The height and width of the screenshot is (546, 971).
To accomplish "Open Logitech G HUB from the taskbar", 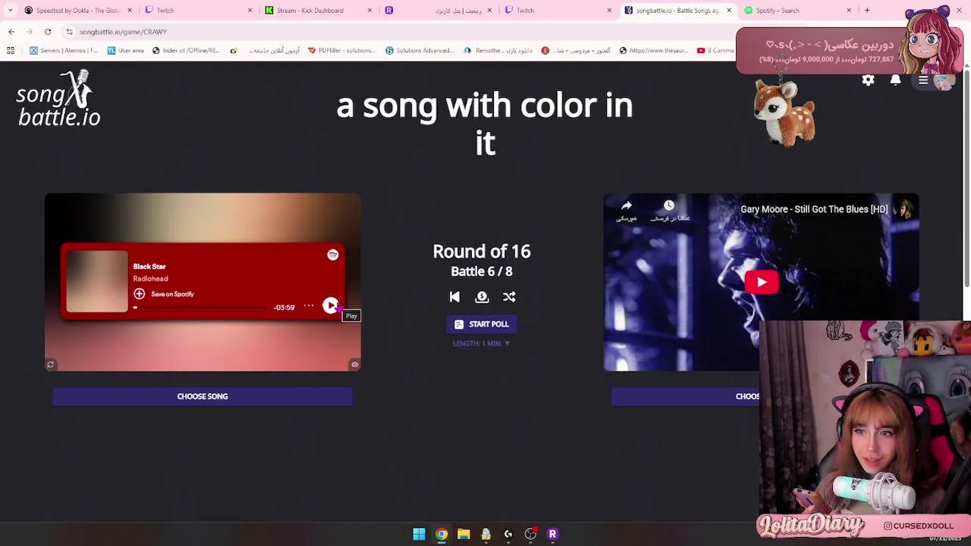I will tap(508, 534).
